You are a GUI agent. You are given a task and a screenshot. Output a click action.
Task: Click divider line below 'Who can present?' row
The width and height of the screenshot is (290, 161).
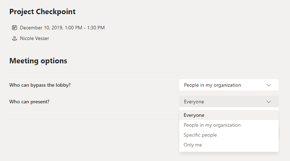[94, 119]
